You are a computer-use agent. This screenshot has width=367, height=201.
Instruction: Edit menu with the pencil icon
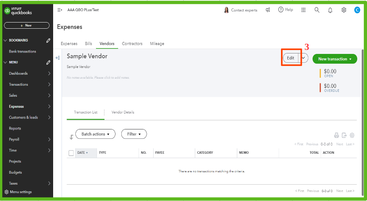point(48,62)
